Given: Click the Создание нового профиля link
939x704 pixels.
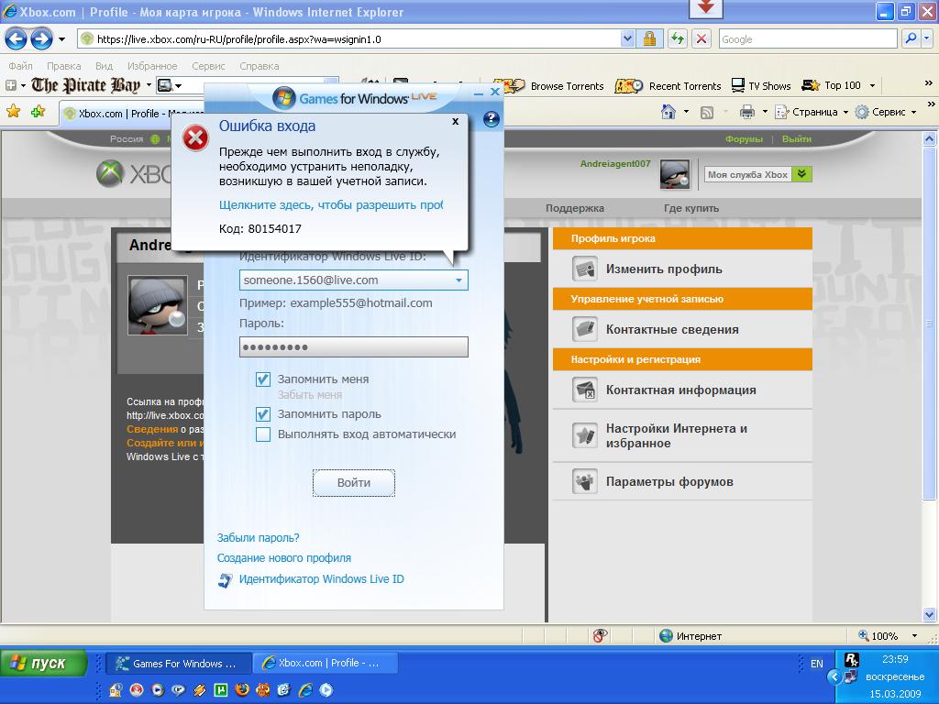Looking at the screenshot, I should click(x=284, y=558).
